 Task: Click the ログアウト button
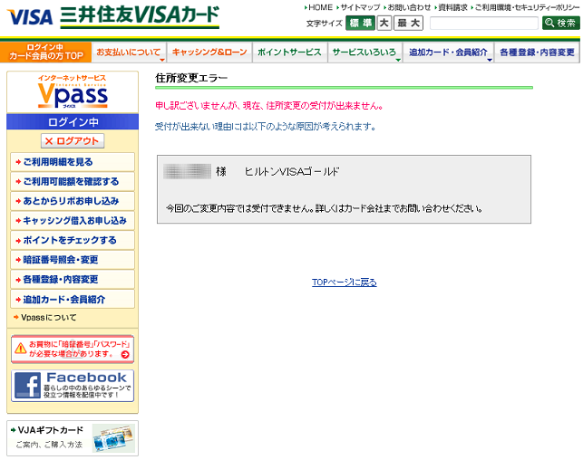click(x=73, y=141)
